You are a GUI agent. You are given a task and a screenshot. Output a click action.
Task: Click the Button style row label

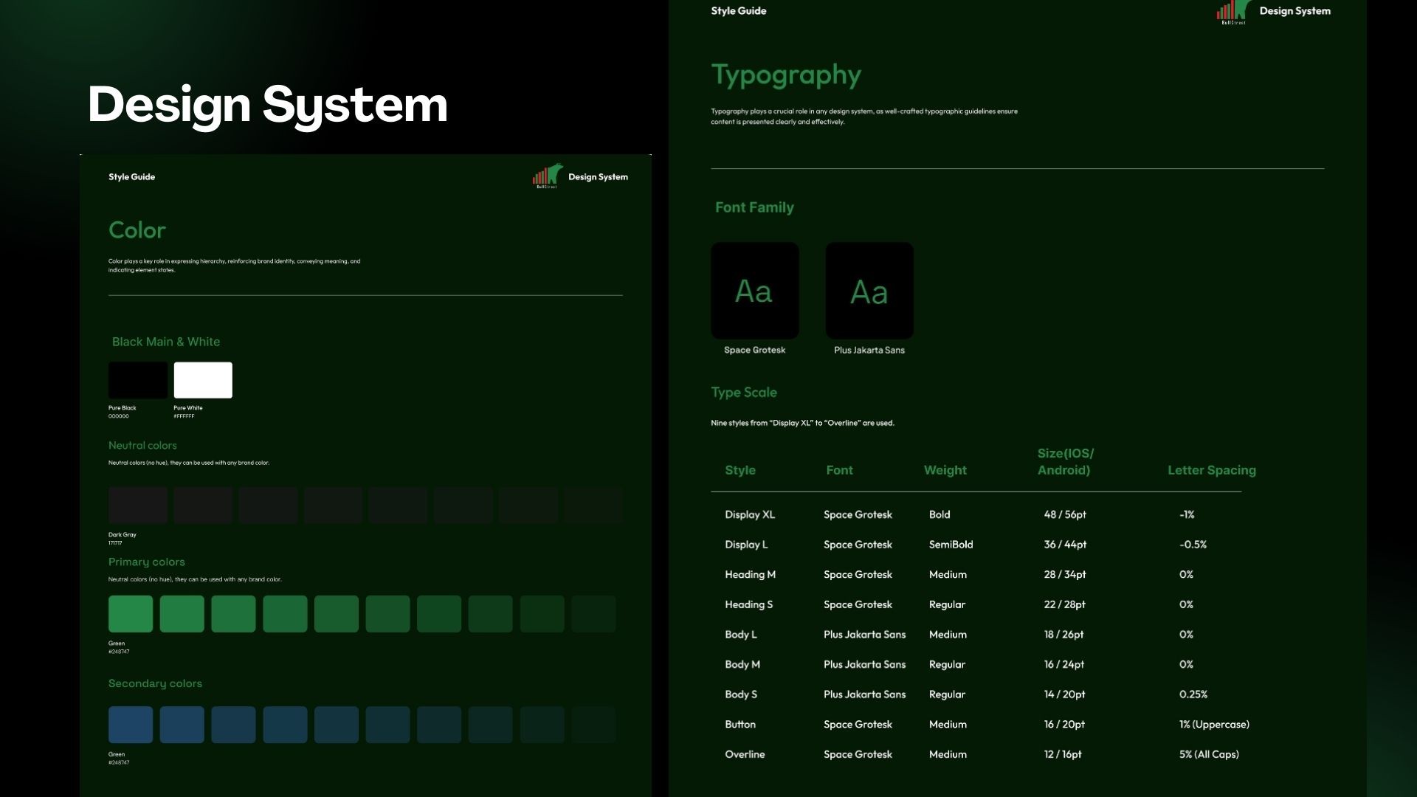pos(739,724)
